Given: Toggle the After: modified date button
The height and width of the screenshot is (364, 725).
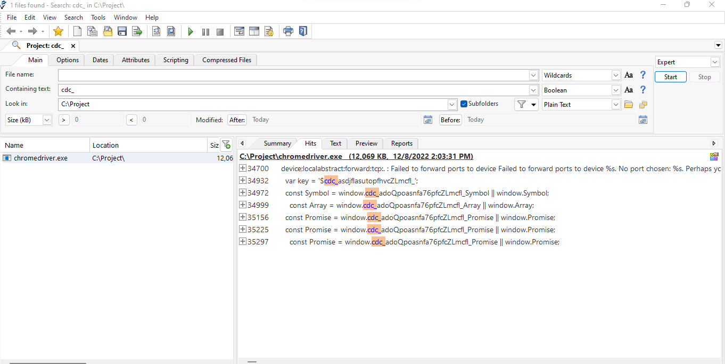Looking at the screenshot, I should tap(237, 120).
